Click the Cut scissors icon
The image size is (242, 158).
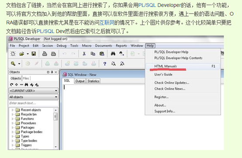click(x=84, y=54)
